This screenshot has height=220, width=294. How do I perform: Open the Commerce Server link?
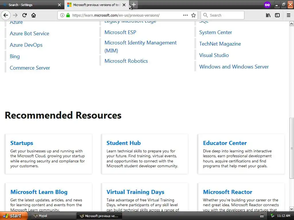[30, 68]
